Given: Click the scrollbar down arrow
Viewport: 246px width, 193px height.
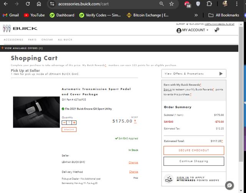Looking at the screenshot, I should pos(241,191).
